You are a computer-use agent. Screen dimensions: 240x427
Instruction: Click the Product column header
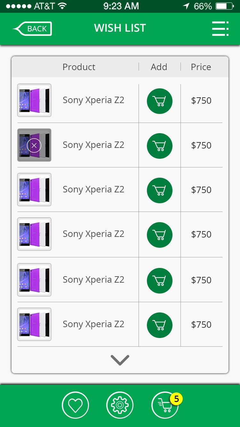pos(79,67)
